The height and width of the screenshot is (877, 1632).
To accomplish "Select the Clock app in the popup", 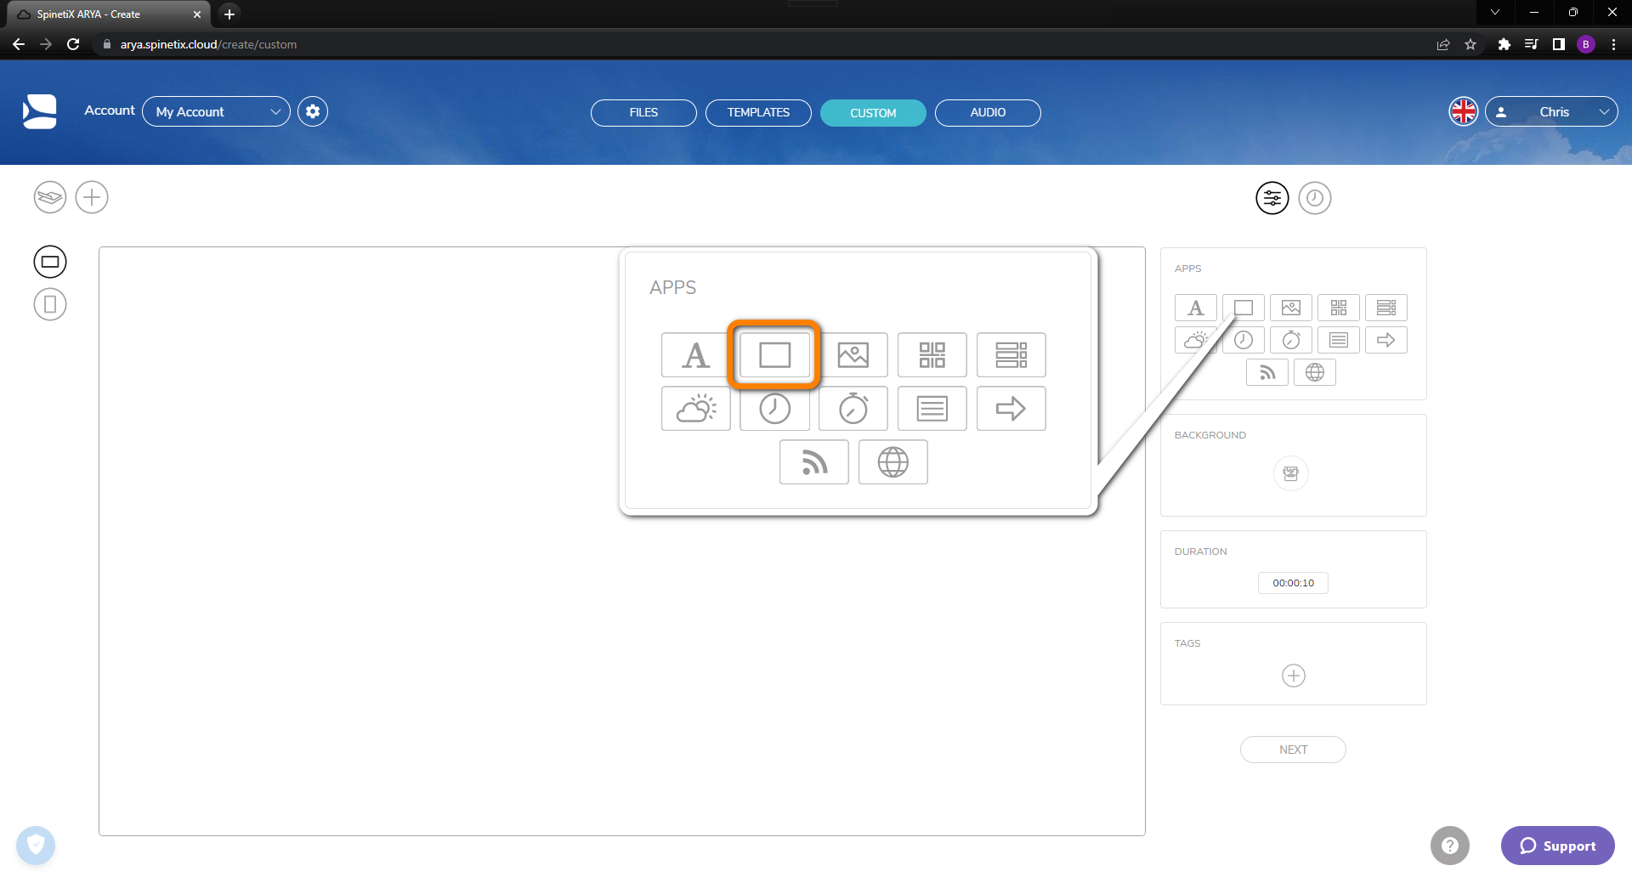I will pyautogui.click(x=774, y=409).
